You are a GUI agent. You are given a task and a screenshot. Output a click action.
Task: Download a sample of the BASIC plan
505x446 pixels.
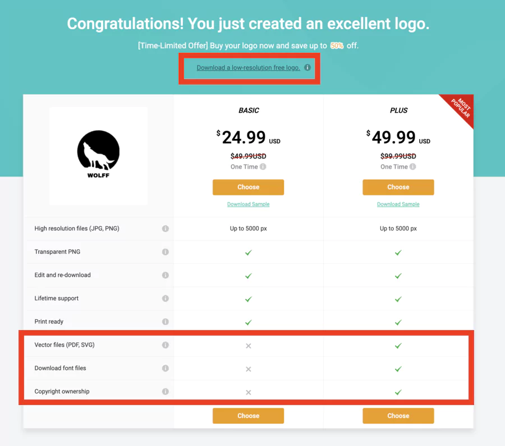point(248,204)
